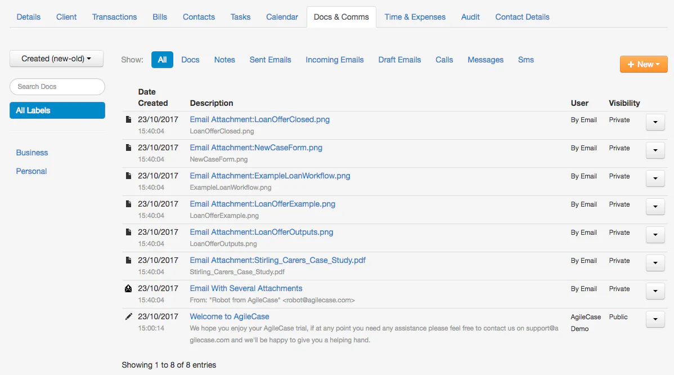Click the document icon beside LoanOfferClosed.png
The image size is (674, 375).
click(128, 119)
